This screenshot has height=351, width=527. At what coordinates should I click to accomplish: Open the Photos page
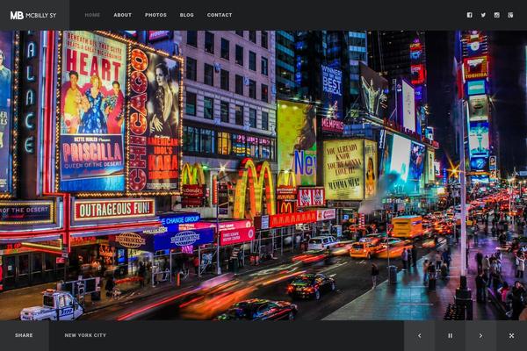point(155,15)
